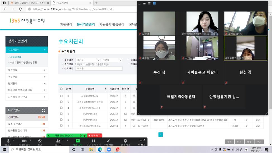This screenshot has height=153, width=272.
Task: Select row checkbox for 새마을교통봉사대
Action: (61, 96)
